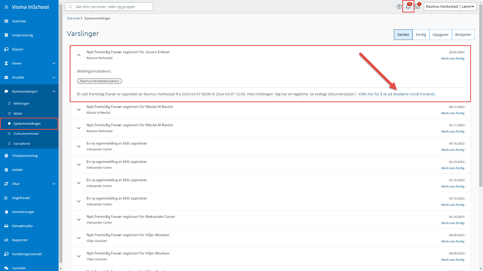Click the Vikar swap icon
This screenshot has width=483, height=271.
tap(6, 184)
